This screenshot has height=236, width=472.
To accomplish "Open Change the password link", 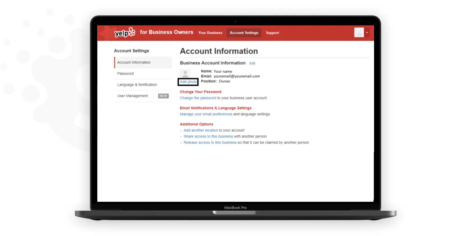I will pyautogui.click(x=198, y=98).
